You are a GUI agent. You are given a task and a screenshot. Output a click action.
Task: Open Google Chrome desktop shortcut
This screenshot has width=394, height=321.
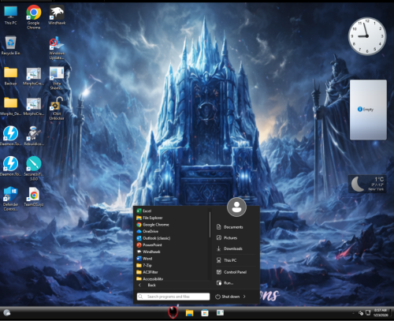34,17
